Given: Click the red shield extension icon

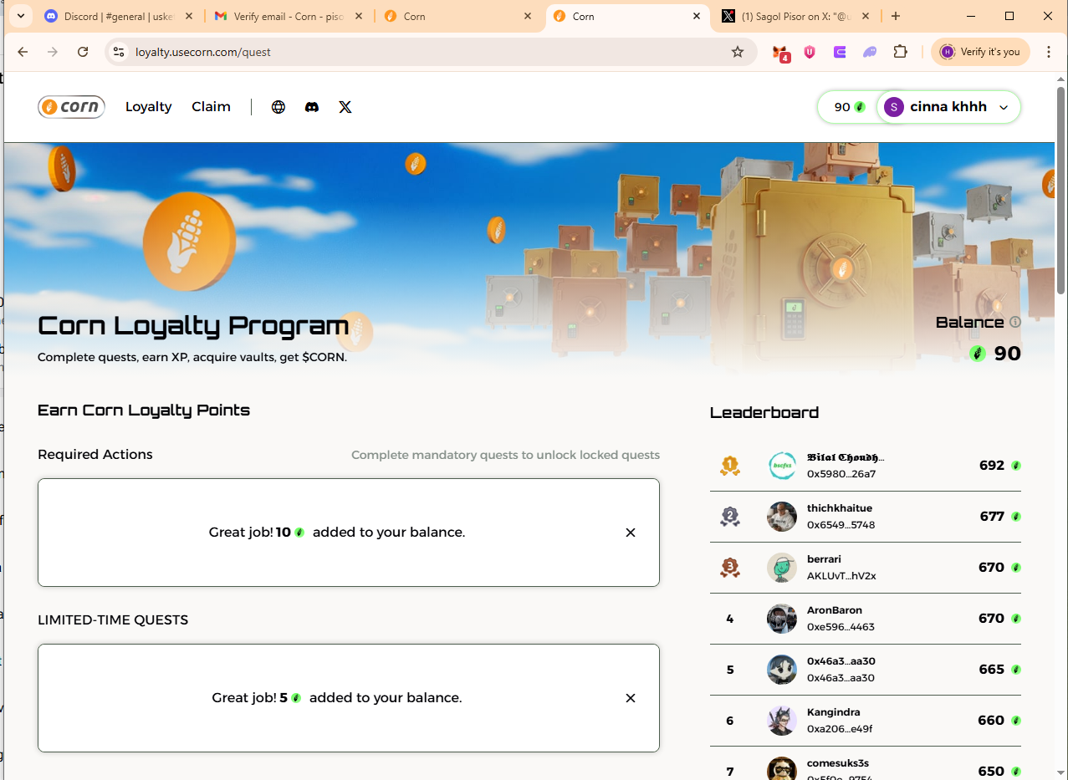Looking at the screenshot, I should (x=810, y=52).
